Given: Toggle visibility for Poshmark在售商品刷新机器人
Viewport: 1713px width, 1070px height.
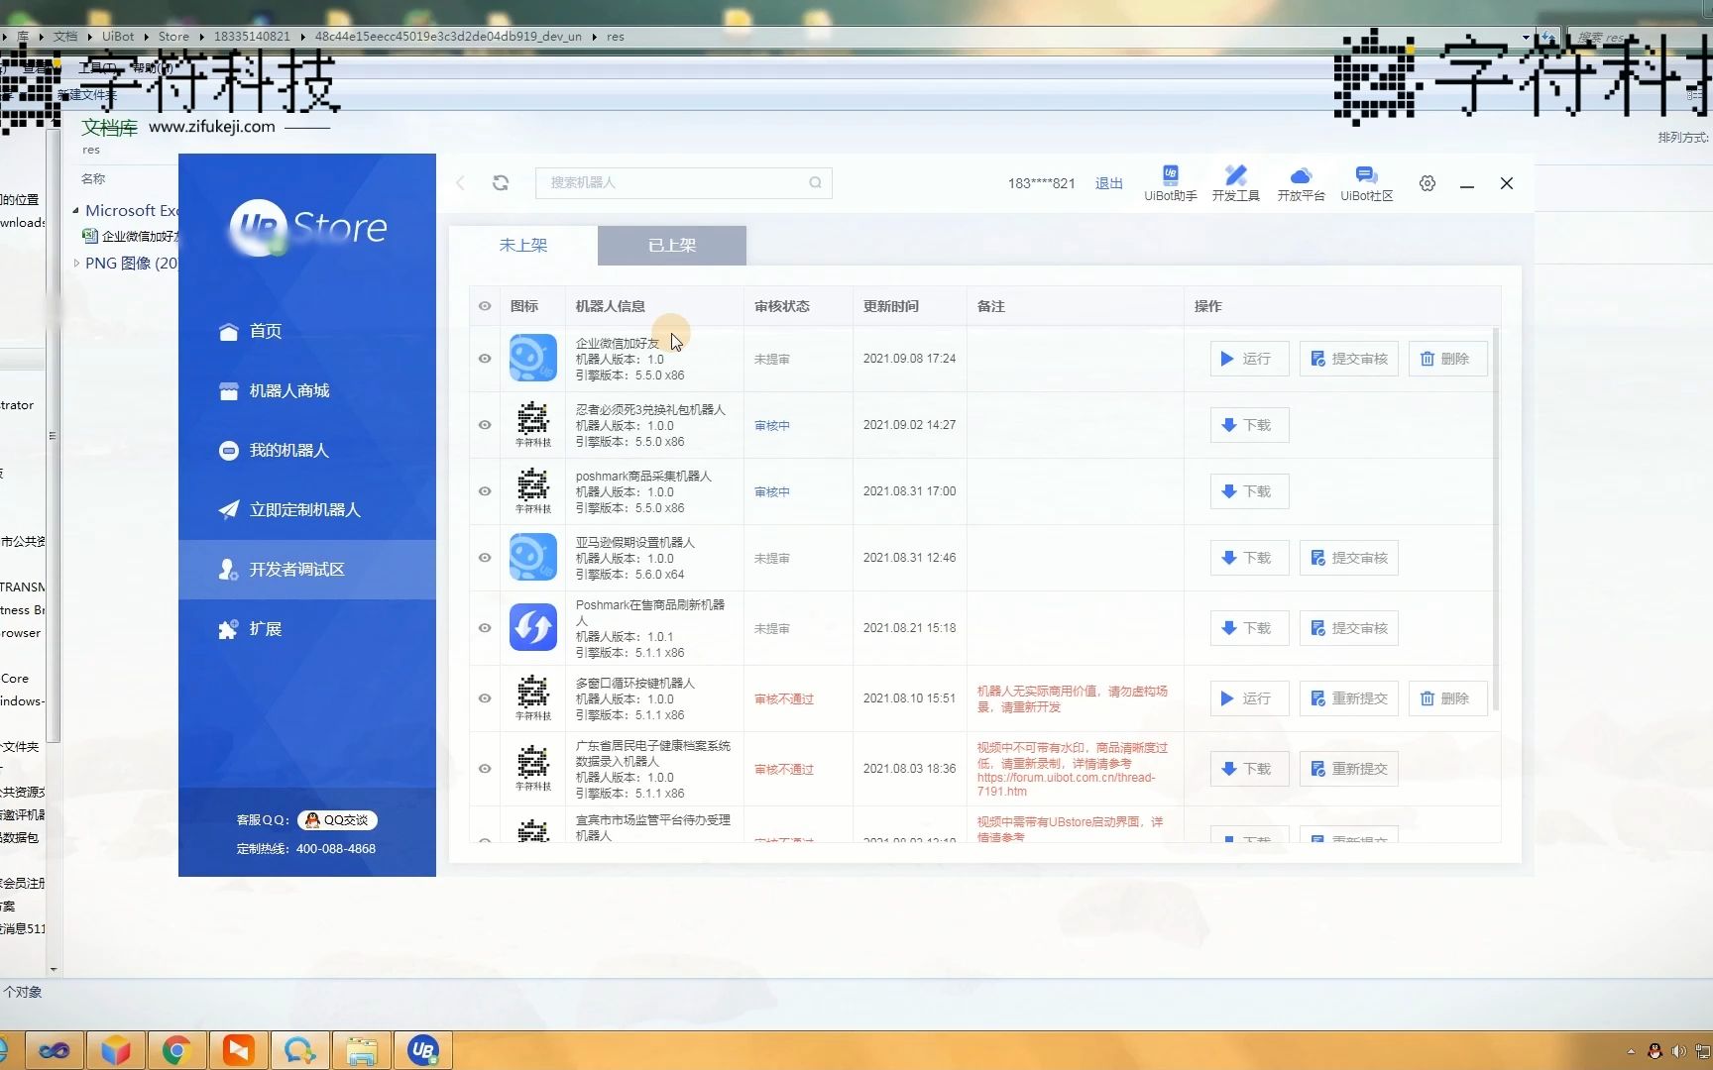Looking at the screenshot, I should 485,628.
